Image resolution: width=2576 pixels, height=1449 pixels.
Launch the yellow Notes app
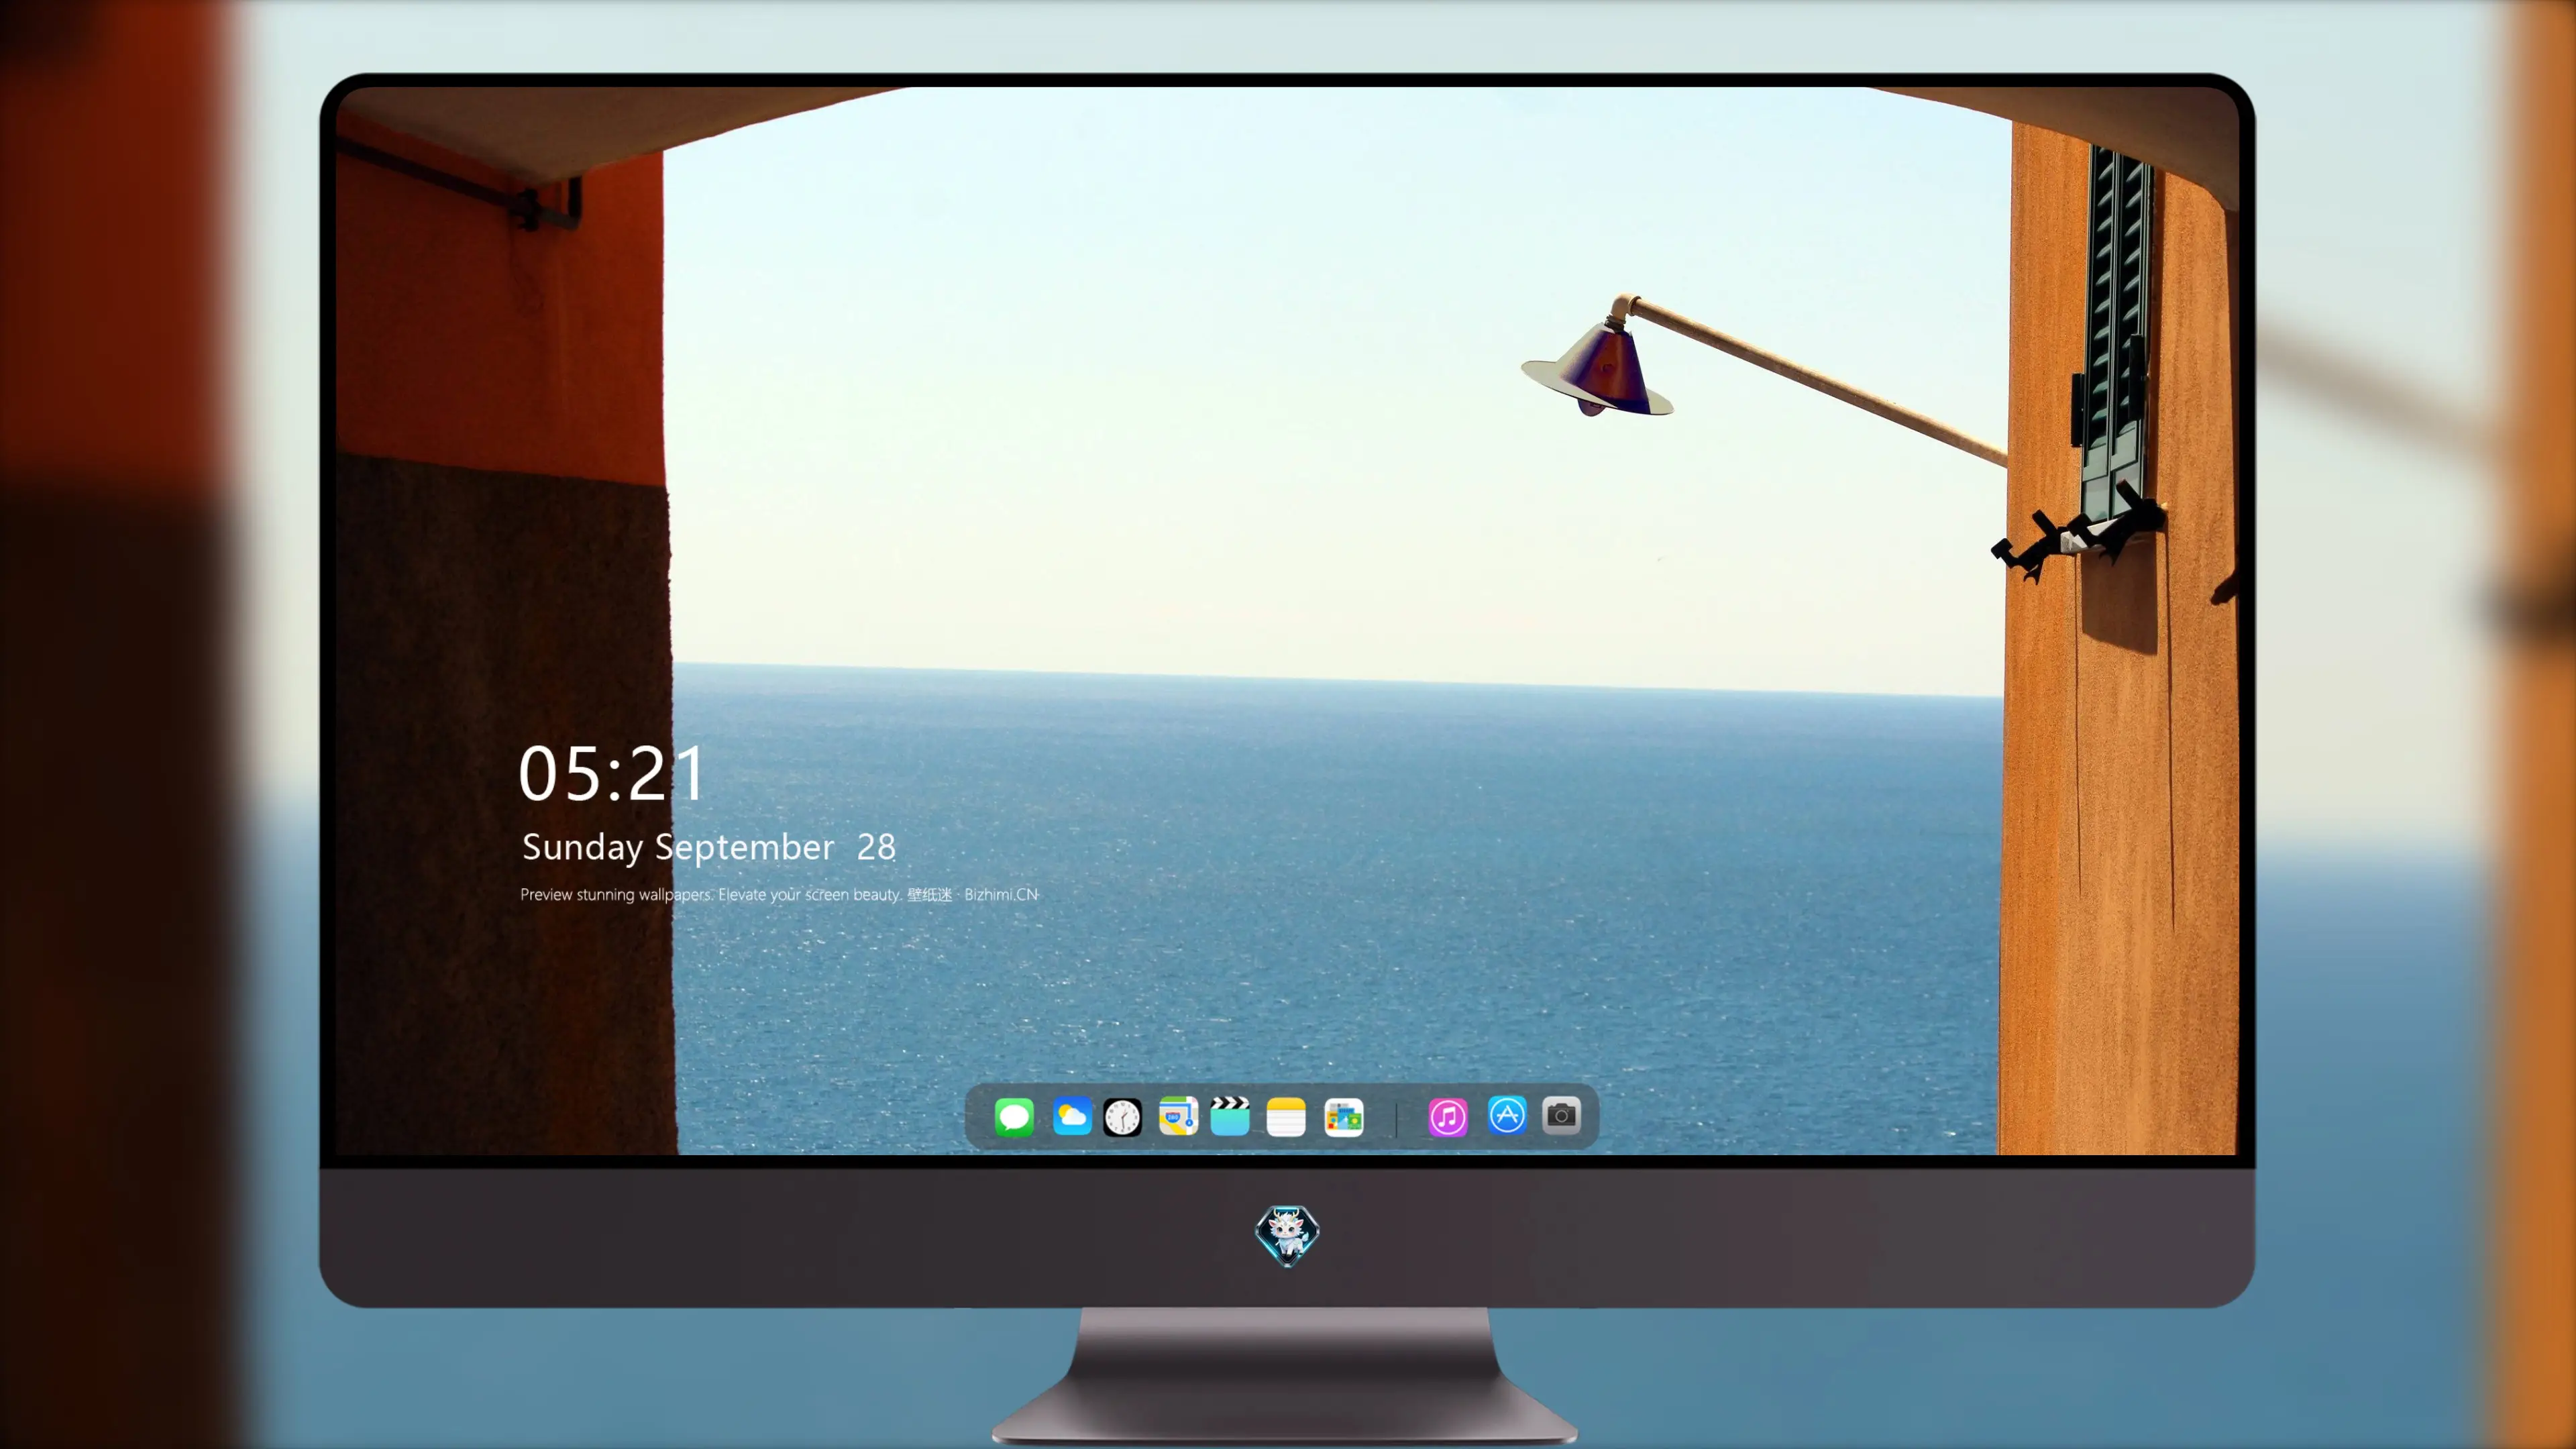(1286, 1116)
